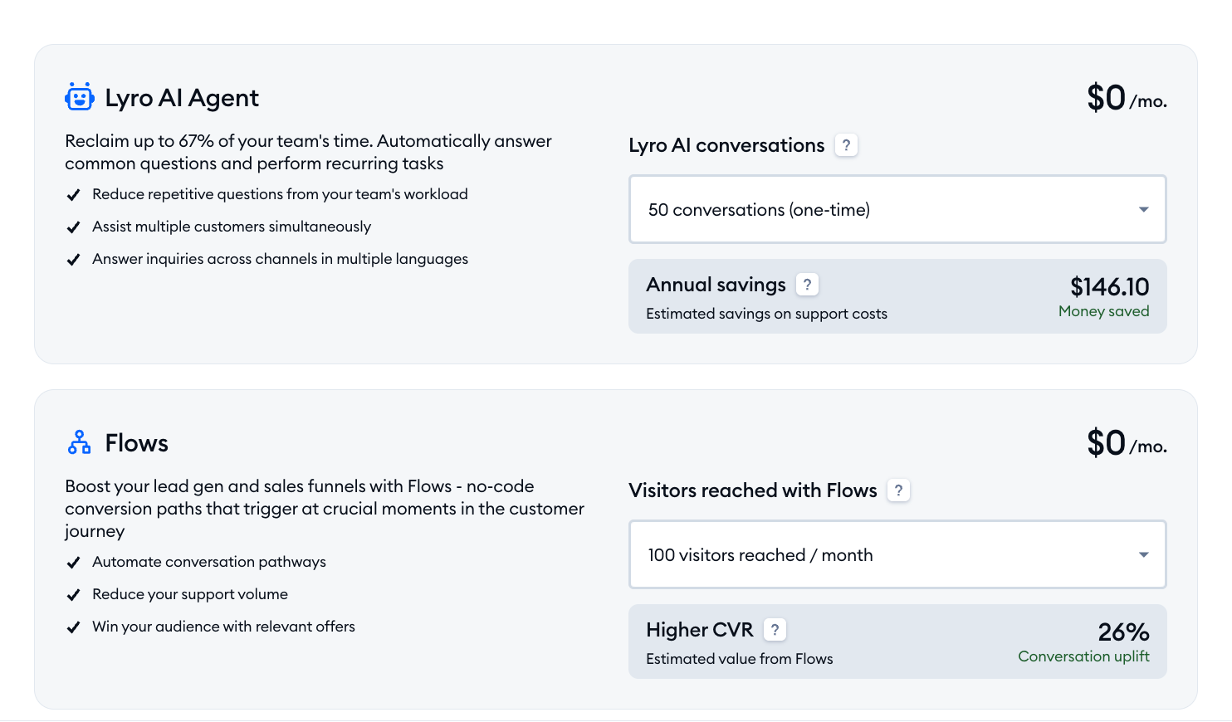Click the arrow on Lyro conversations select
This screenshot has width=1232, height=722.
tap(1143, 210)
